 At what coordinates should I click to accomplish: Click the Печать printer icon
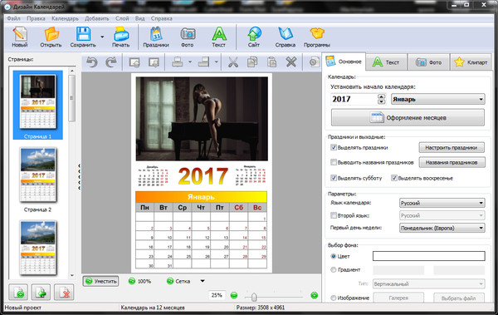click(x=121, y=34)
